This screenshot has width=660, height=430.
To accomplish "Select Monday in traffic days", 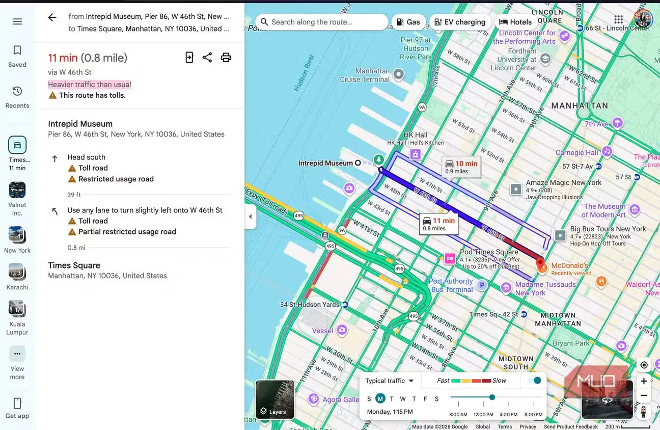I will [x=380, y=399].
